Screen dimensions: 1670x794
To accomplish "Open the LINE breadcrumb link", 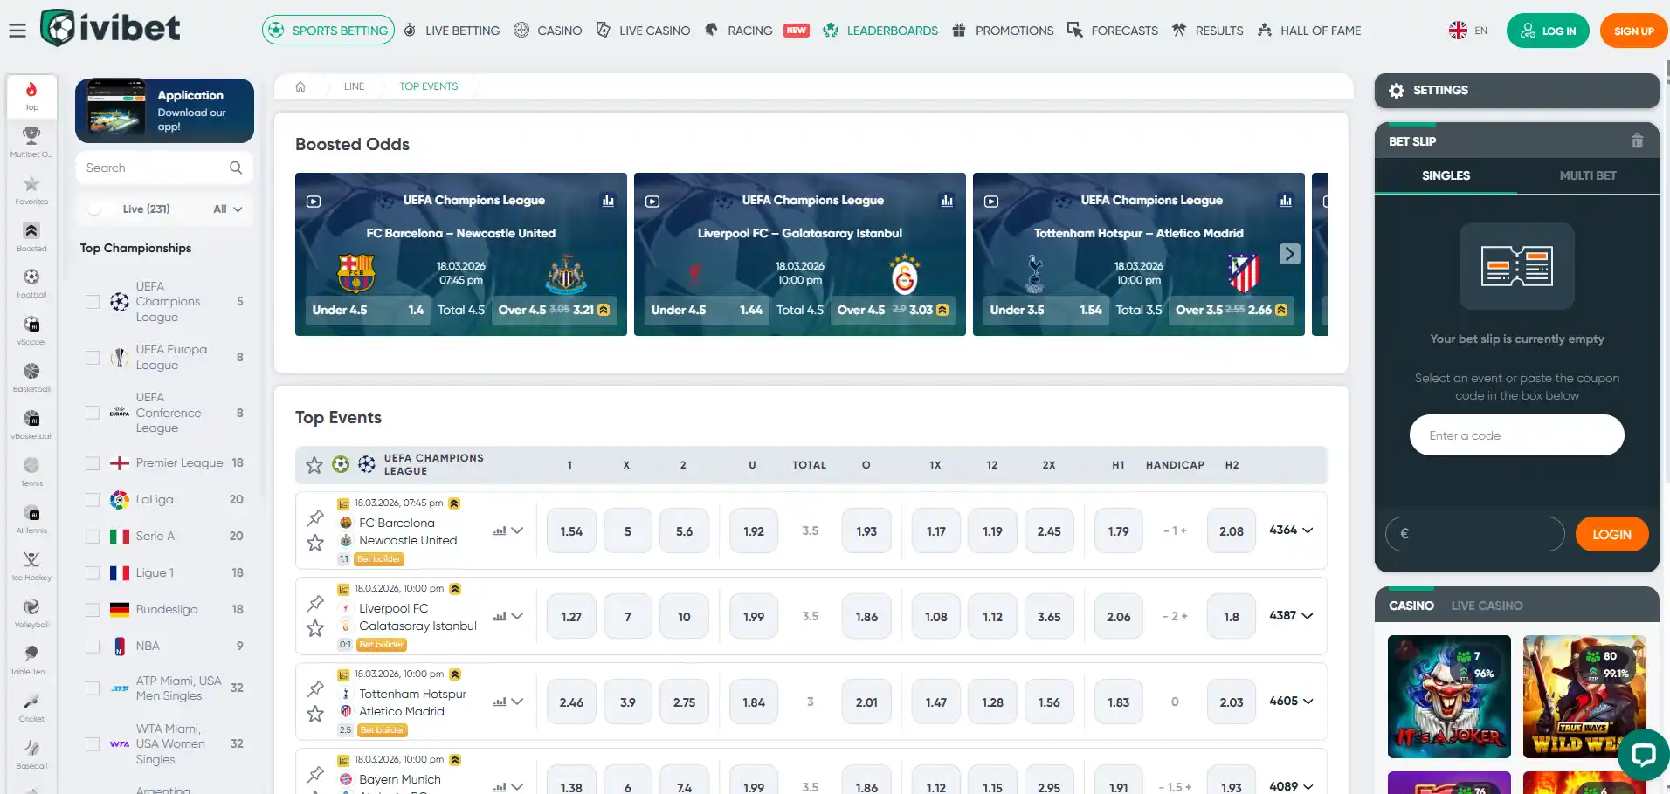I will pyautogui.click(x=354, y=86).
